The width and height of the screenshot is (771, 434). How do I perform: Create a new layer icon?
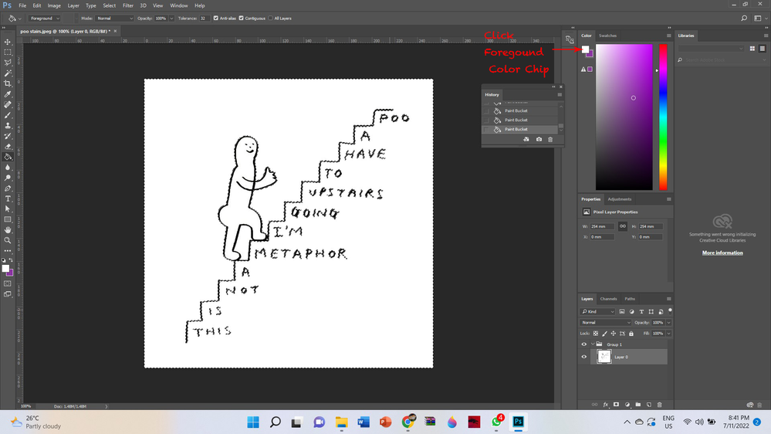648,405
